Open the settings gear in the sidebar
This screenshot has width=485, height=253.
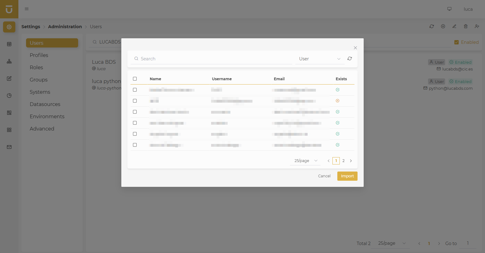9,27
